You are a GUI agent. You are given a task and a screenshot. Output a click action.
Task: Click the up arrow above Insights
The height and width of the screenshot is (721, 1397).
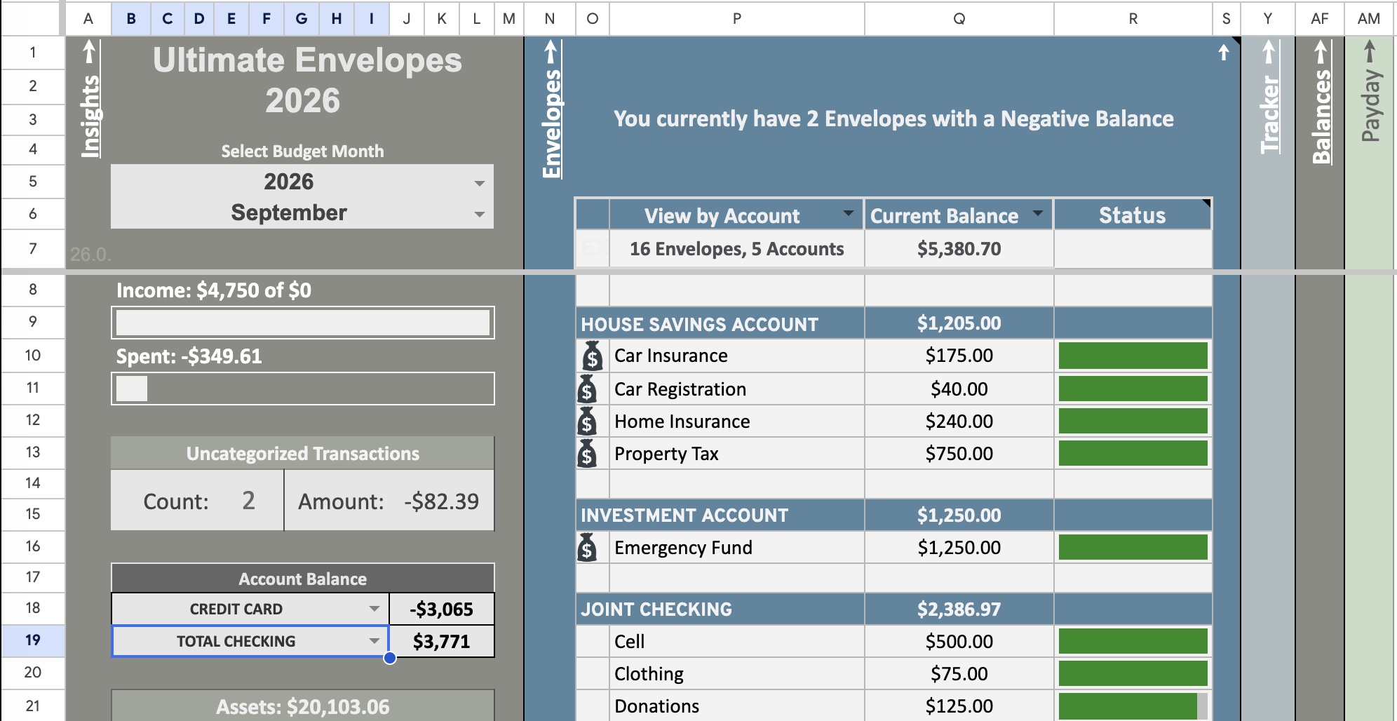[89, 51]
